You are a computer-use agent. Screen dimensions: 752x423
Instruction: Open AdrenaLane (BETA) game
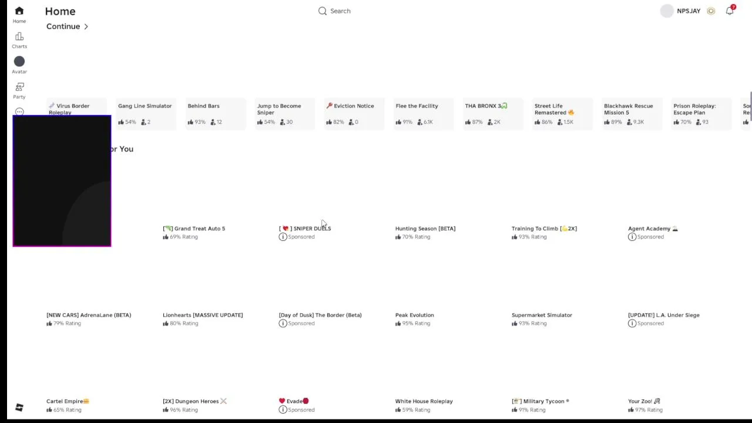[x=89, y=315]
